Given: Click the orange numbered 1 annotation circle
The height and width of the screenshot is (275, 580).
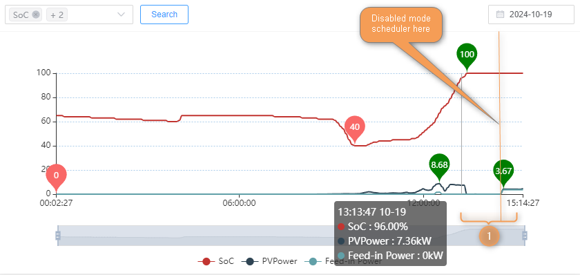Looking at the screenshot, I should coord(489,236).
